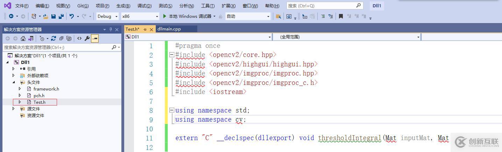The image size is (502, 152).
Task: Collapse the include block at line 2
Action: click(171, 55)
